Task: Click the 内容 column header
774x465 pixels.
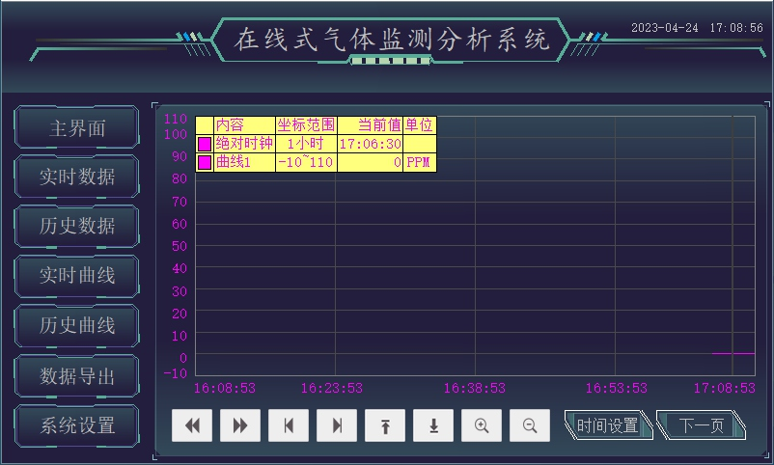Action: click(244, 124)
